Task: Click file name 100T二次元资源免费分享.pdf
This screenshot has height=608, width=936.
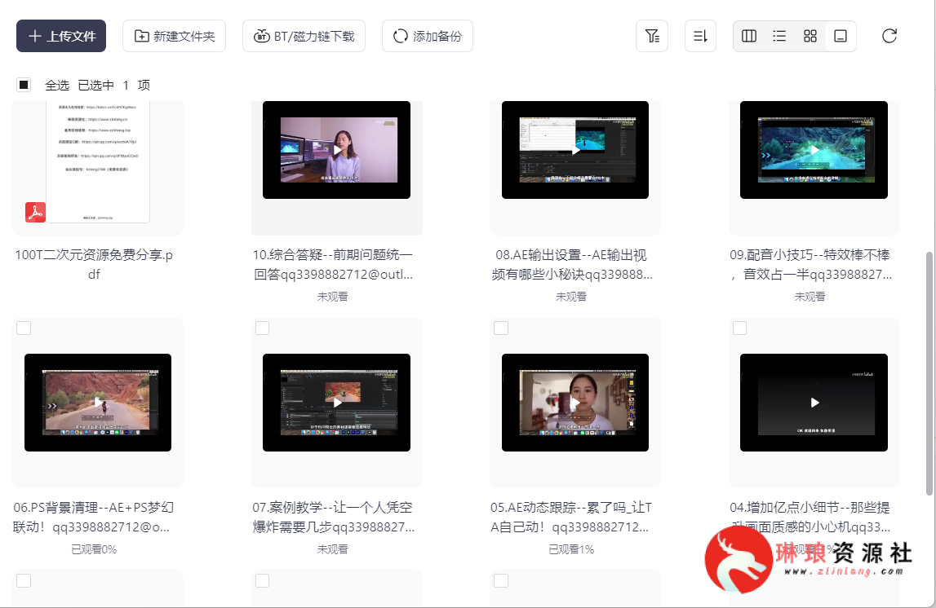Action: (x=94, y=265)
